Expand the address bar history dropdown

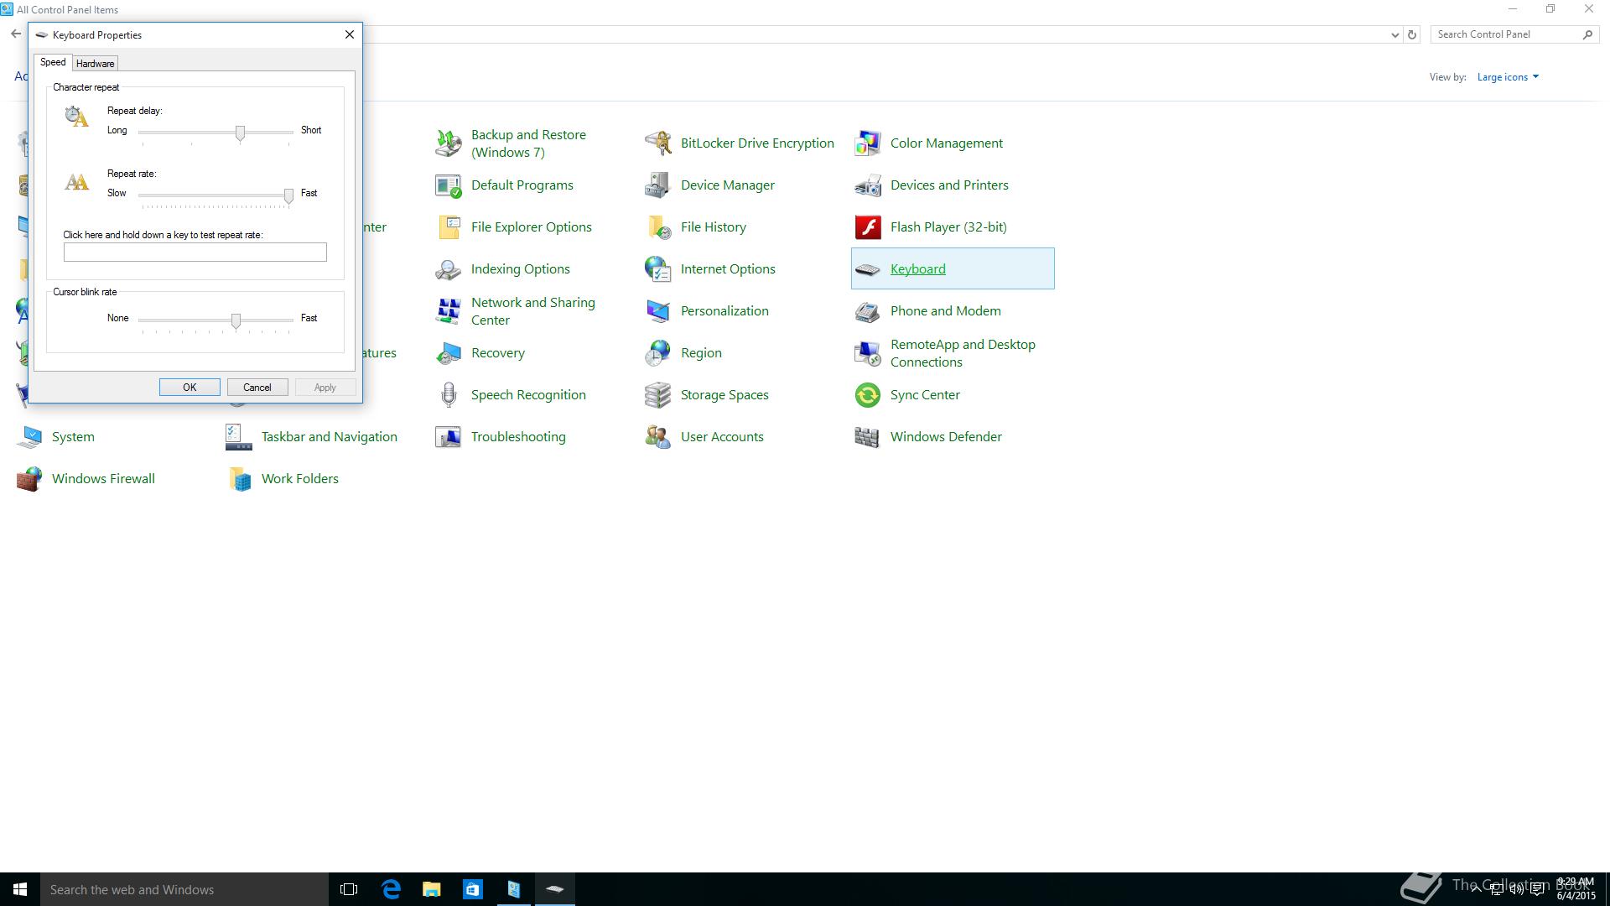click(x=1394, y=35)
